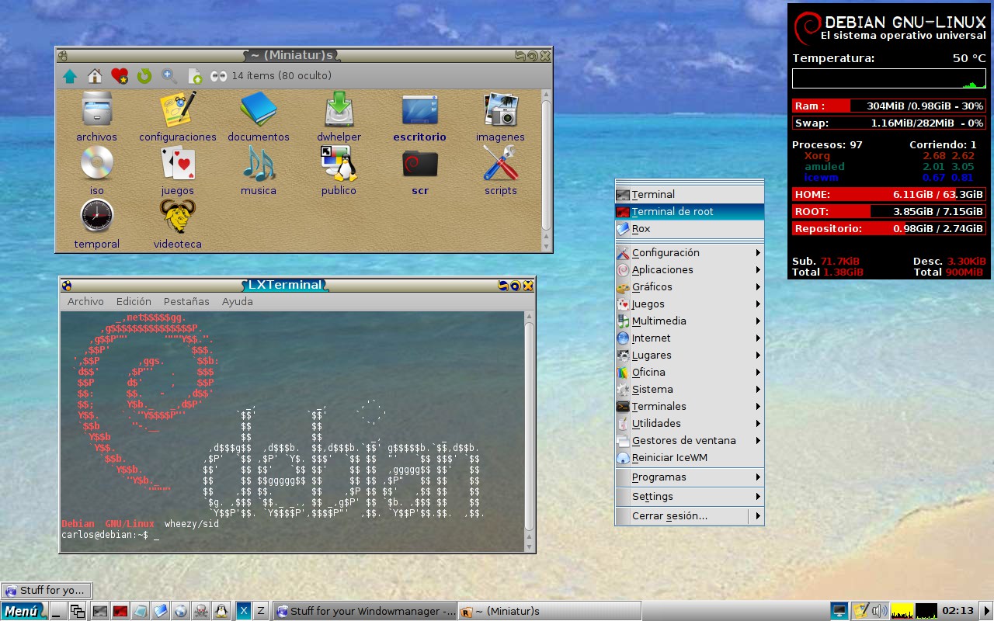
Task: Expand the Programas submenu
Action: click(x=690, y=477)
